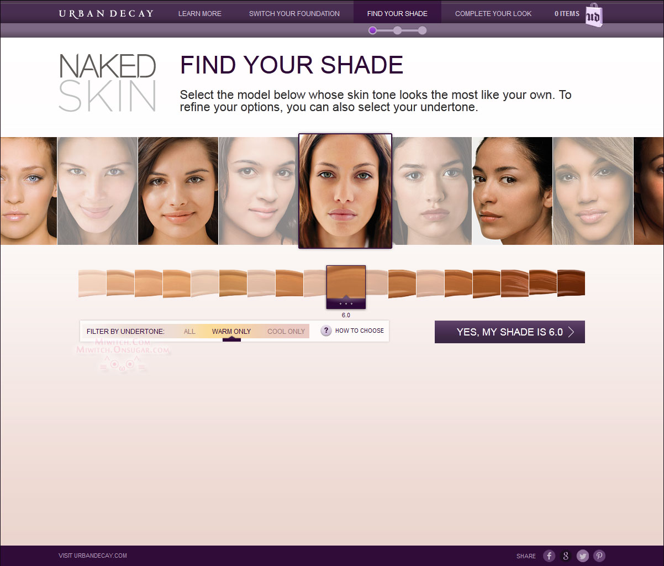Image resolution: width=664 pixels, height=566 pixels.
Task: Click the question mark help icon
Action: [326, 331]
